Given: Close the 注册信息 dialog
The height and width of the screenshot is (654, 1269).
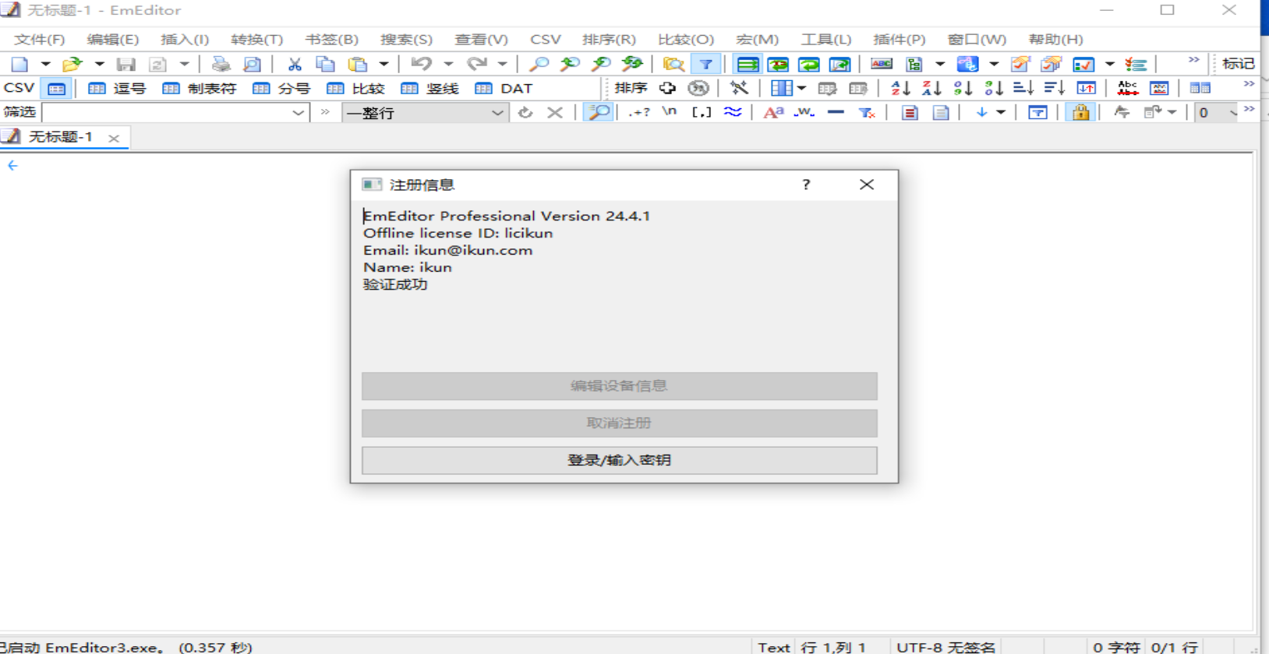Looking at the screenshot, I should [867, 185].
